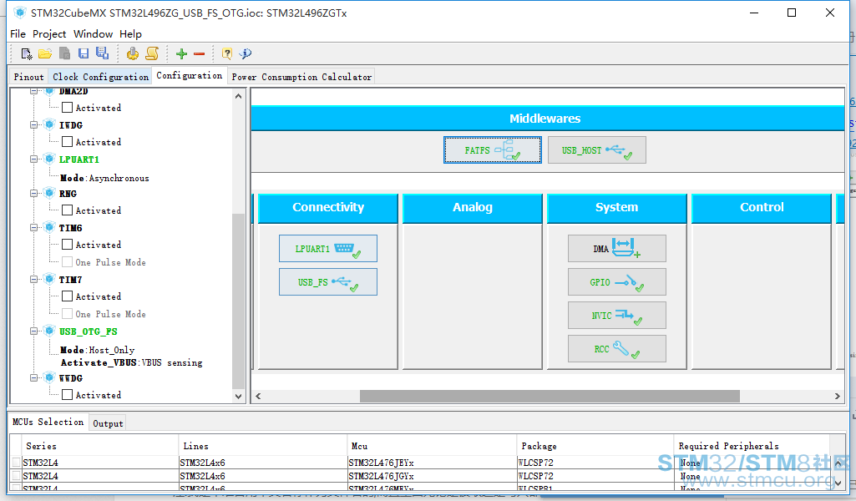Click the peripheral tree vertical scrollbar thumb
856x501 pixels.
tap(238, 300)
